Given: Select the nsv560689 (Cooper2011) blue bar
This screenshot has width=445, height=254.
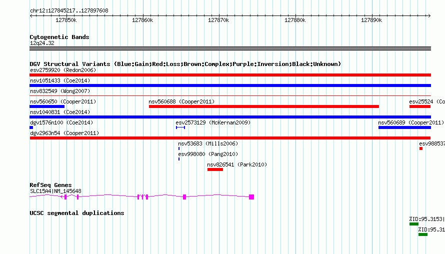Looking at the screenshot, I should [404, 127].
